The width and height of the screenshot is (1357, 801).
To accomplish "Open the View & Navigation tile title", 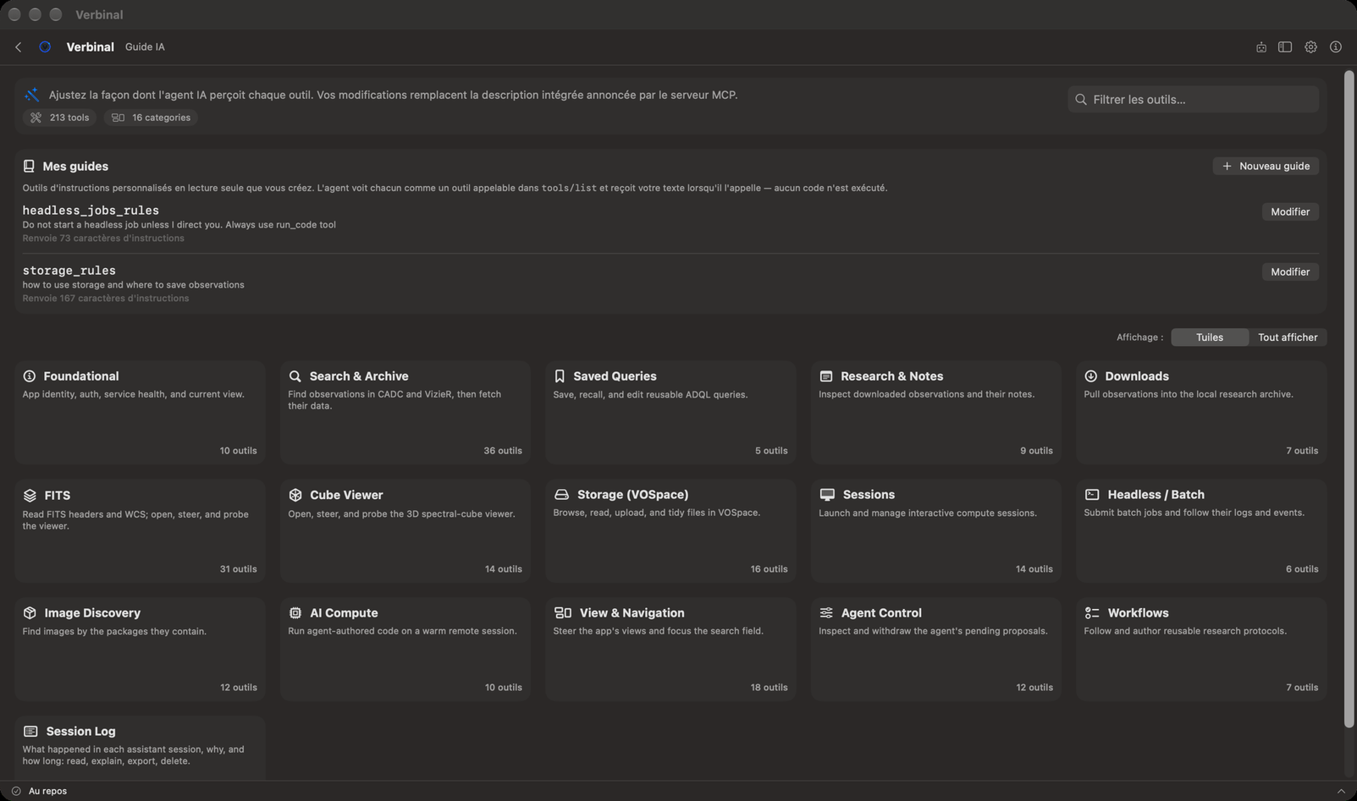I will [632, 613].
